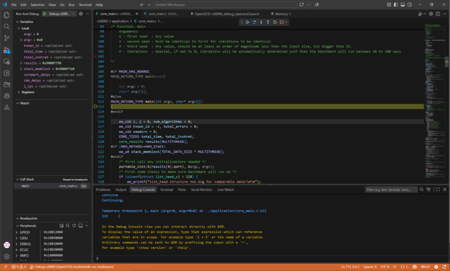
Task: Split the editor to the right
Action: coord(437,14)
